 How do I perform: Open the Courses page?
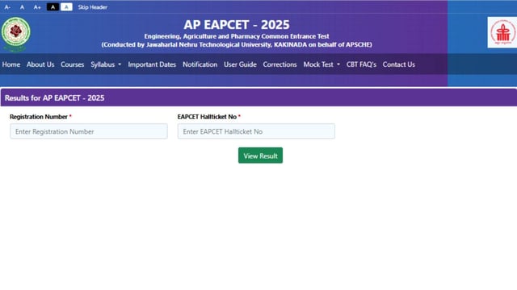[72, 64]
